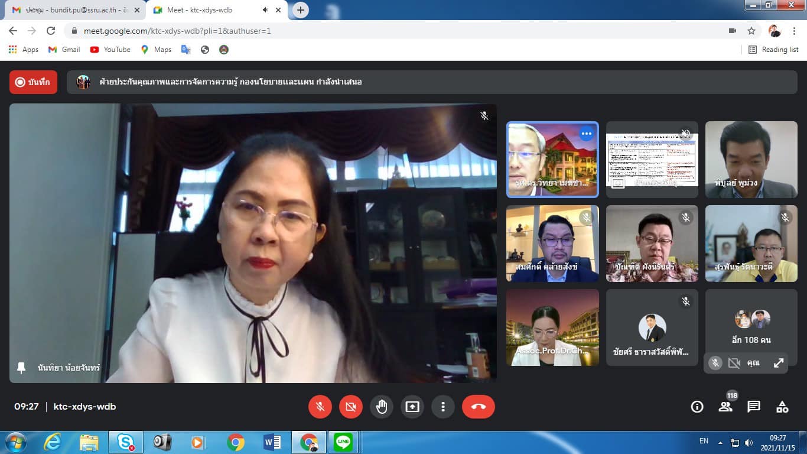Open the blue options menu on first tile

[x=586, y=134]
